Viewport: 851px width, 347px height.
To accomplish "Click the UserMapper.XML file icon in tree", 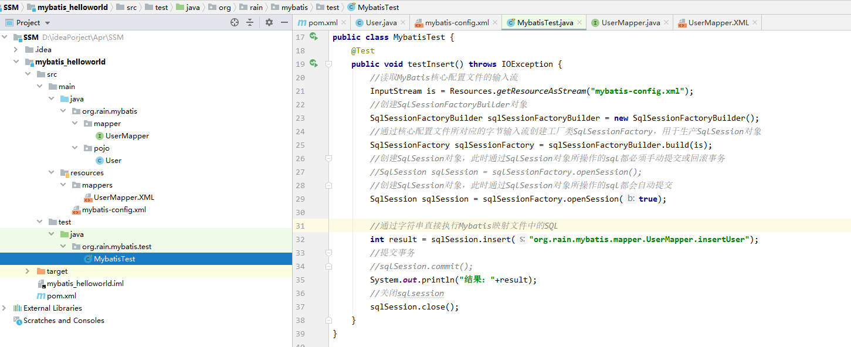I will point(88,198).
